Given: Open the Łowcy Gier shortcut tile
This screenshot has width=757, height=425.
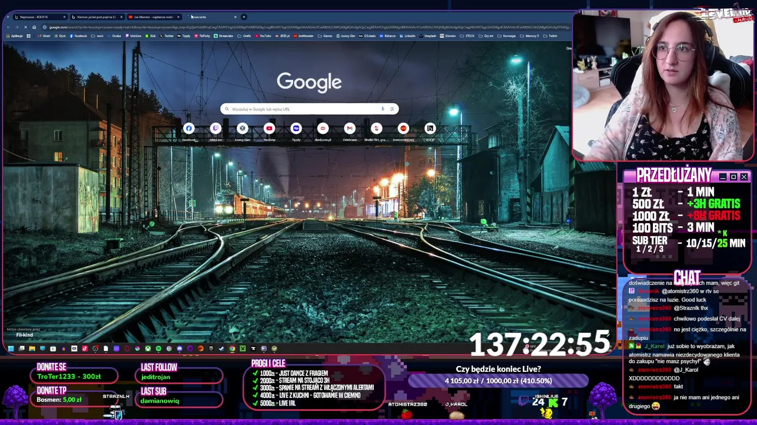Looking at the screenshot, I should pos(242,131).
